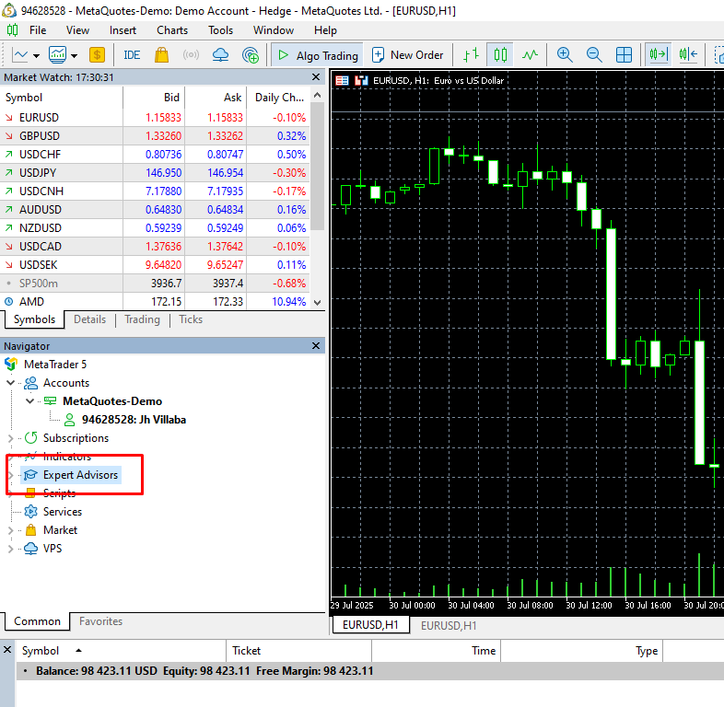Switch chart to bar chart type
Screen dimensions: 724x707
click(x=471, y=54)
